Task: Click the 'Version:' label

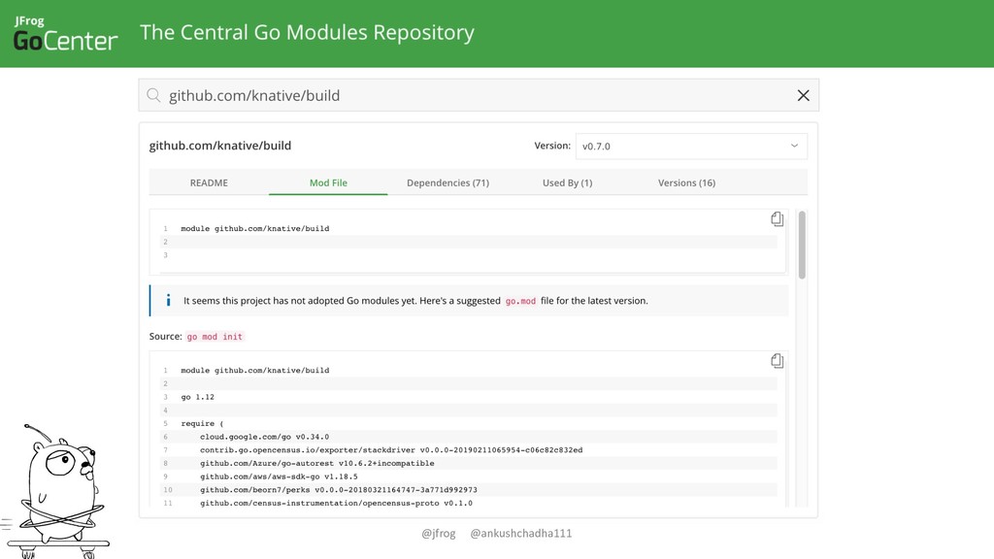Action: pyautogui.click(x=552, y=146)
